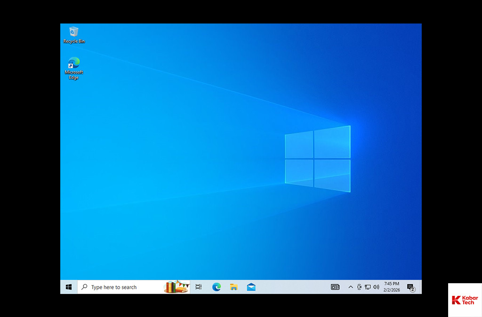Click the Windows logo on the wallpaper

pyautogui.click(x=318, y=159)
